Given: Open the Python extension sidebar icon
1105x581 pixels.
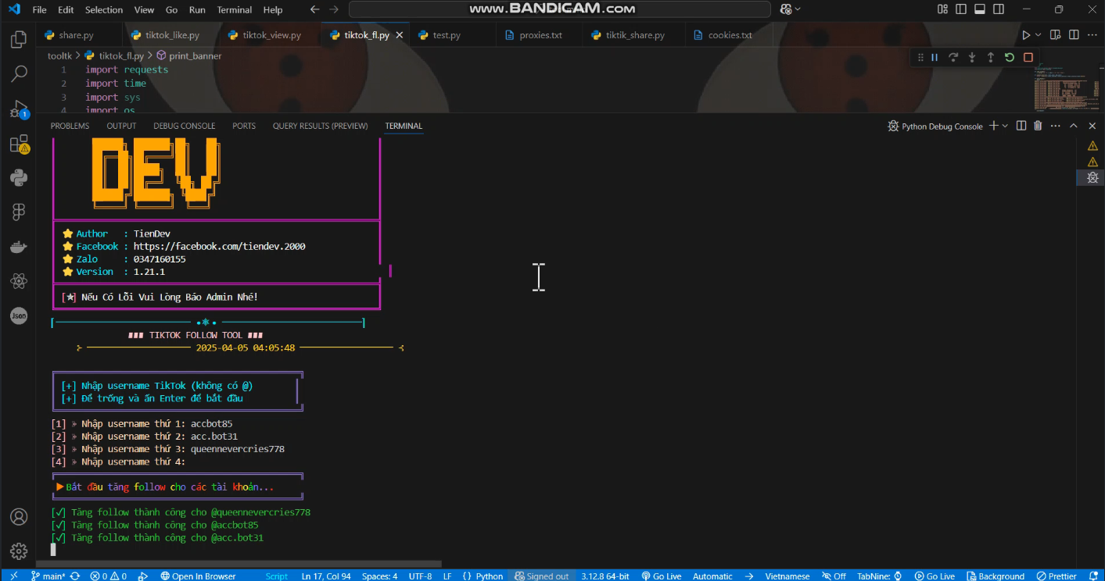Looking at the screenshot, I should point(19,178).
